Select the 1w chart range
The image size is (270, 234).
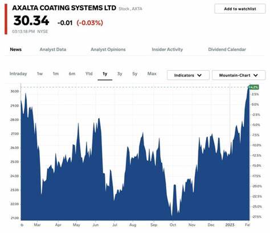[x=40, y=74]
